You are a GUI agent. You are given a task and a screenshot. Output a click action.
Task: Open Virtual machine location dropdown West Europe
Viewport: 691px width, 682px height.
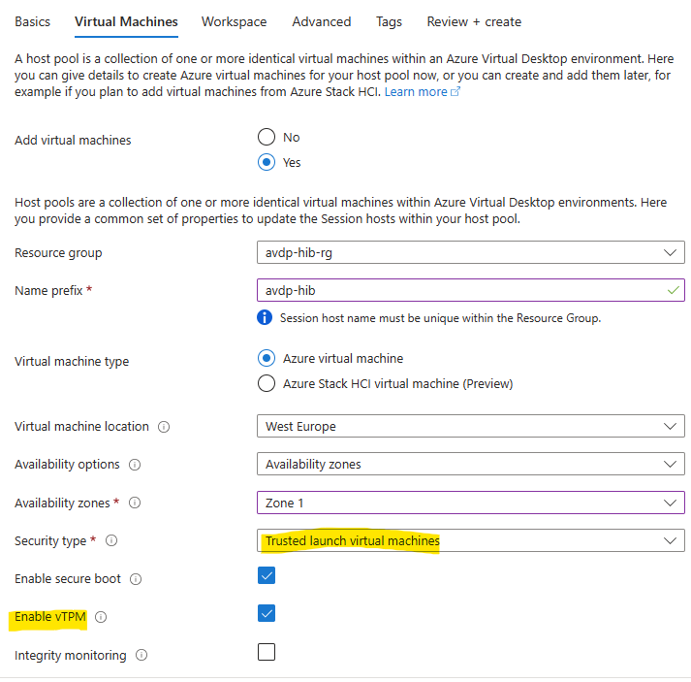pos(471,426)
